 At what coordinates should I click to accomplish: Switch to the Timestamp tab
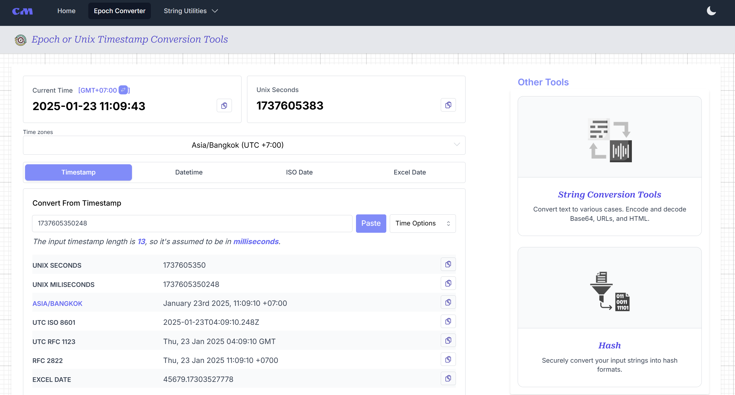coord(78,172)
